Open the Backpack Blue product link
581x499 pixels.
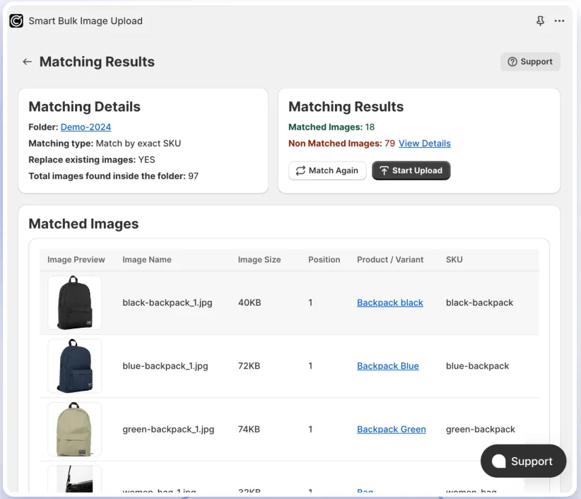(x=387, y=366)
